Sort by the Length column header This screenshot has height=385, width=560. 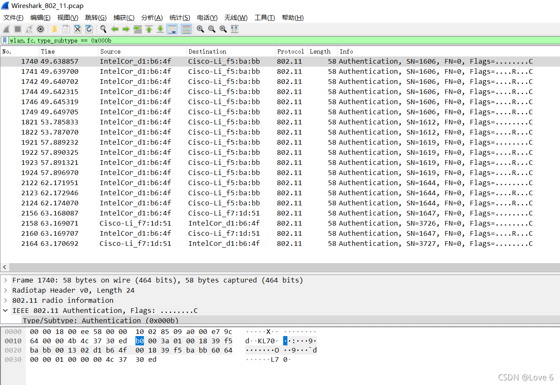click(322, 51)
